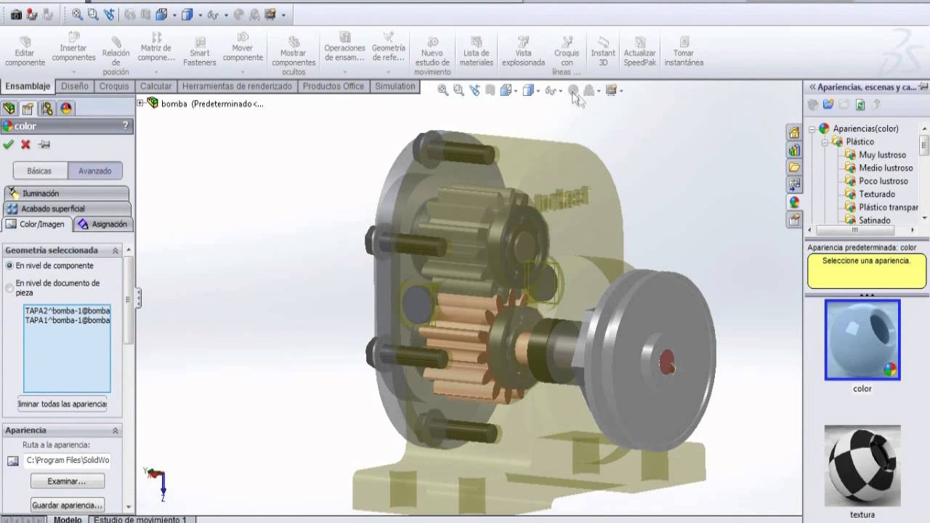Select En nivel de componente radio button

[9, 266]
